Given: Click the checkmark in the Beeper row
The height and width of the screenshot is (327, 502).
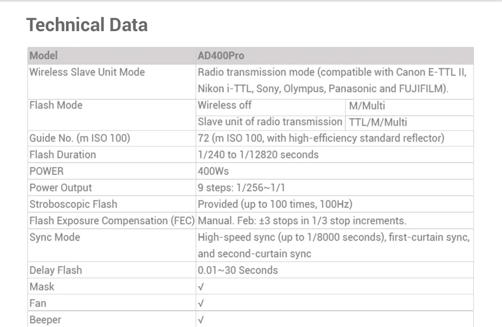Looking at the screenshot, I should (201, 320).
